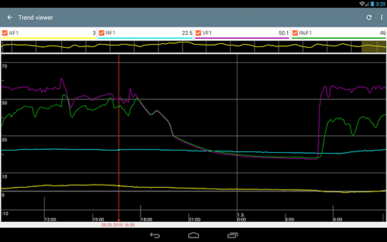Select the RF1 value 22.5
Screen dimensions: 387x242
187,33
